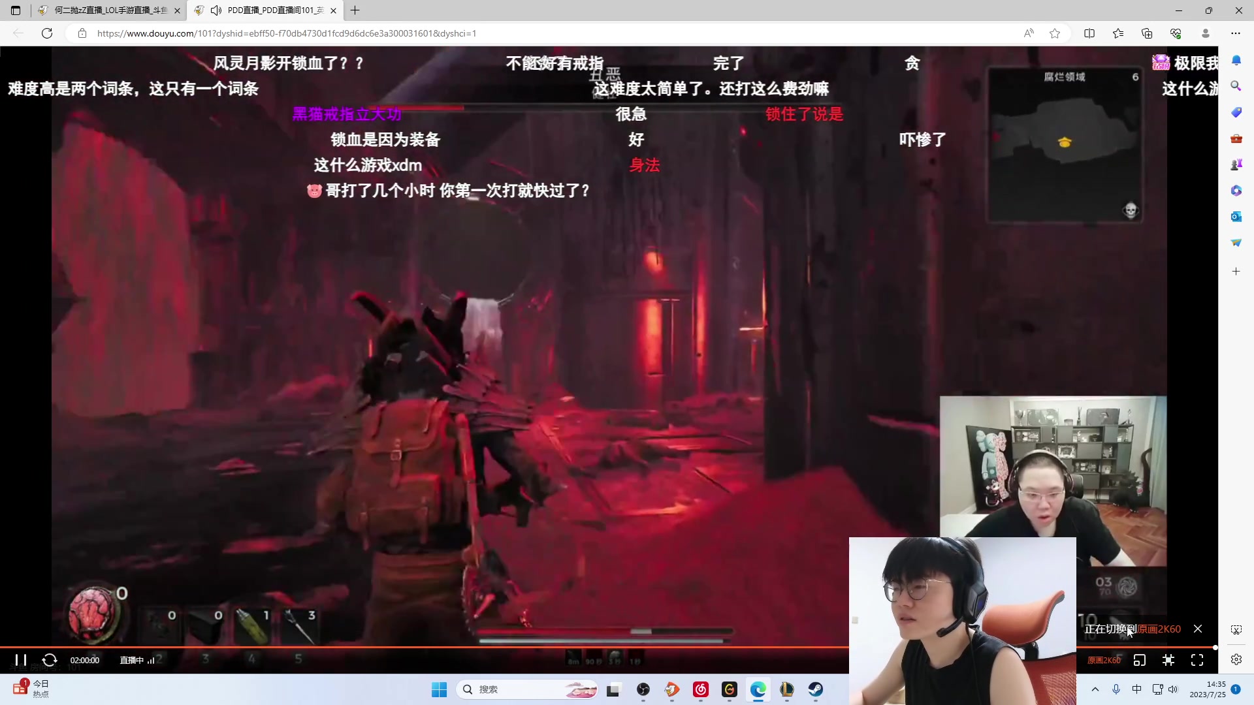The image size is (1254, 705).
Task: Dismiss the quality switching notification
Action: coord(1198,629)
